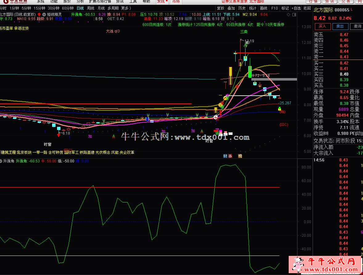Image resolution: width=363 pixels, height=275 pixels.
Task: Select the 日线 daily period
Action: tap(80, 8)
